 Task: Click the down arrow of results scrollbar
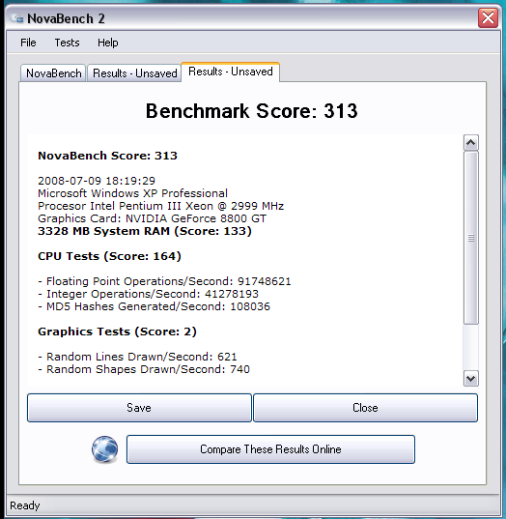click(x=471, y=378)
